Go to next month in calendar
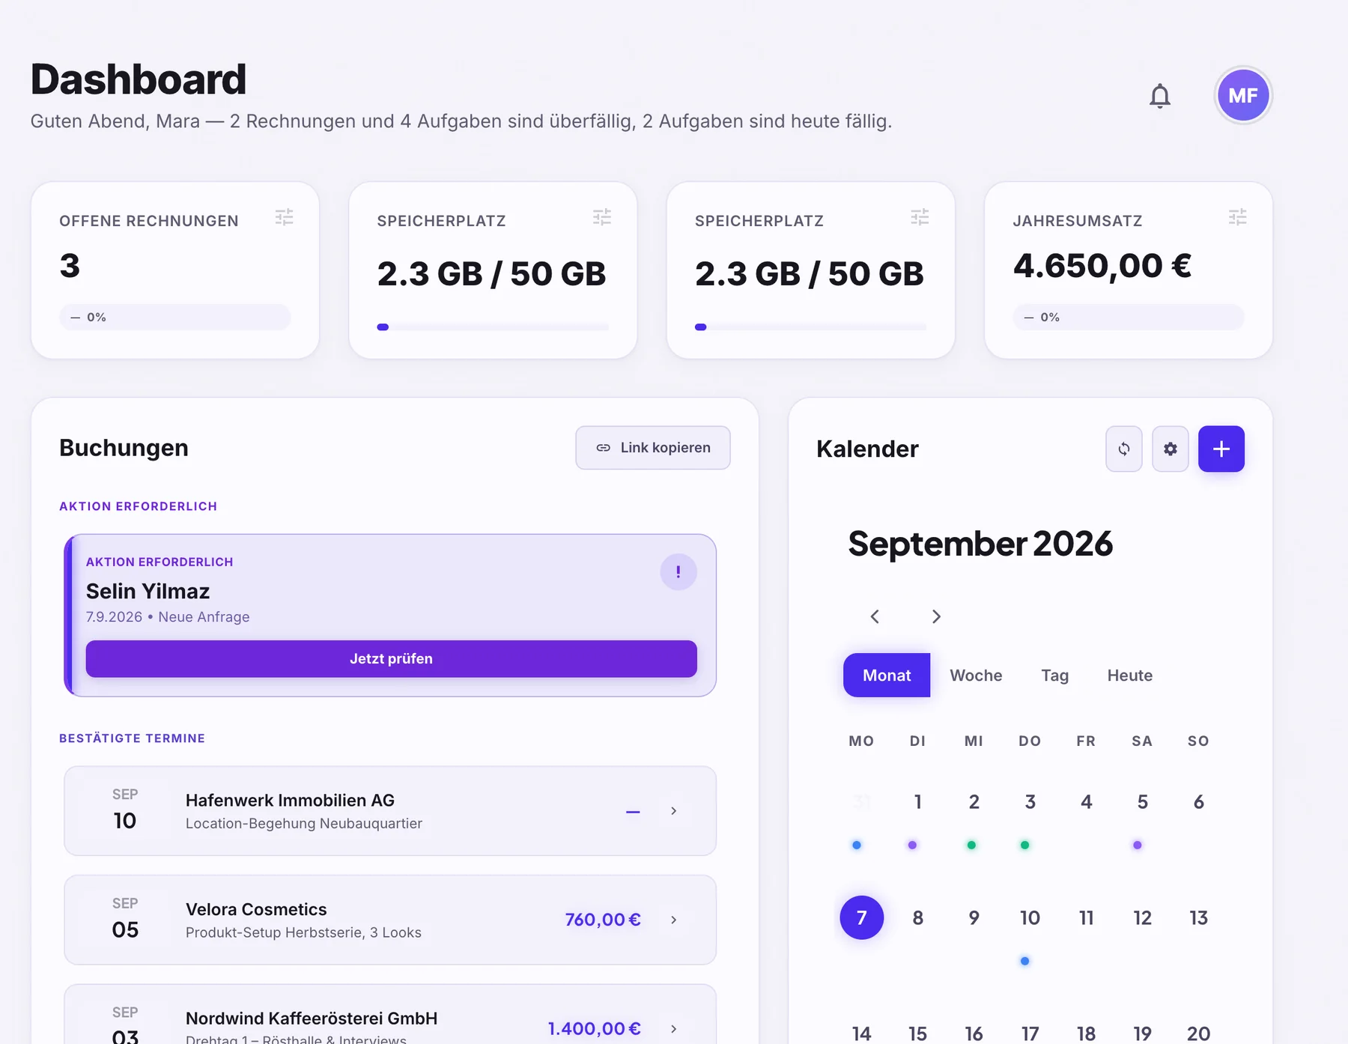The width and height of the screenshot is (1348, 1044). pos(936,616)
